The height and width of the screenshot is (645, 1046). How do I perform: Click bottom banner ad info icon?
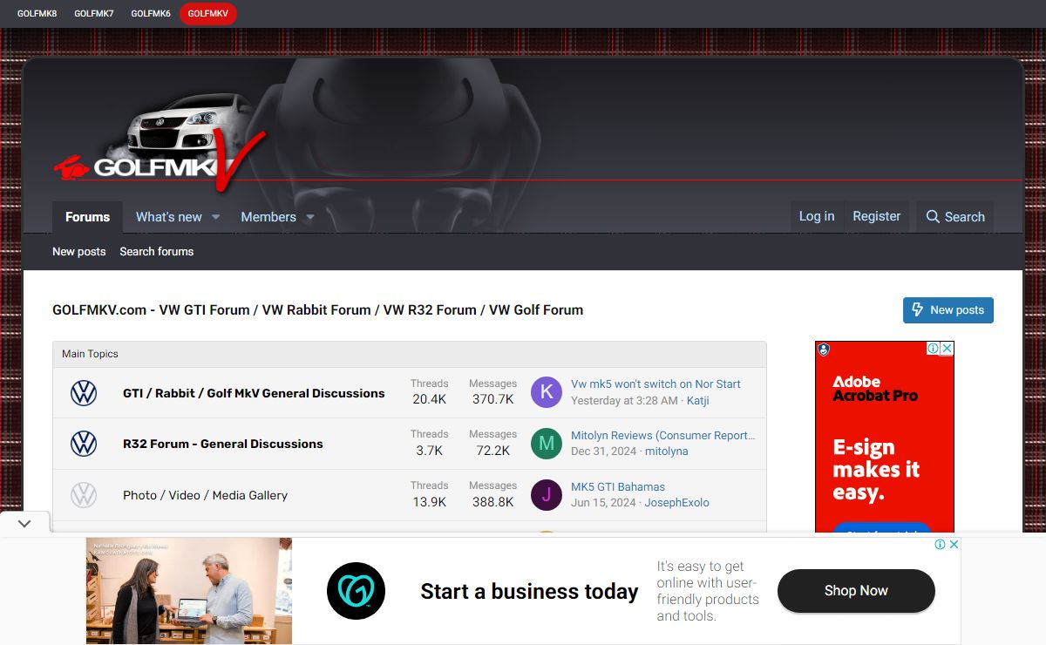pyautogui.click(x=941, y=544)
